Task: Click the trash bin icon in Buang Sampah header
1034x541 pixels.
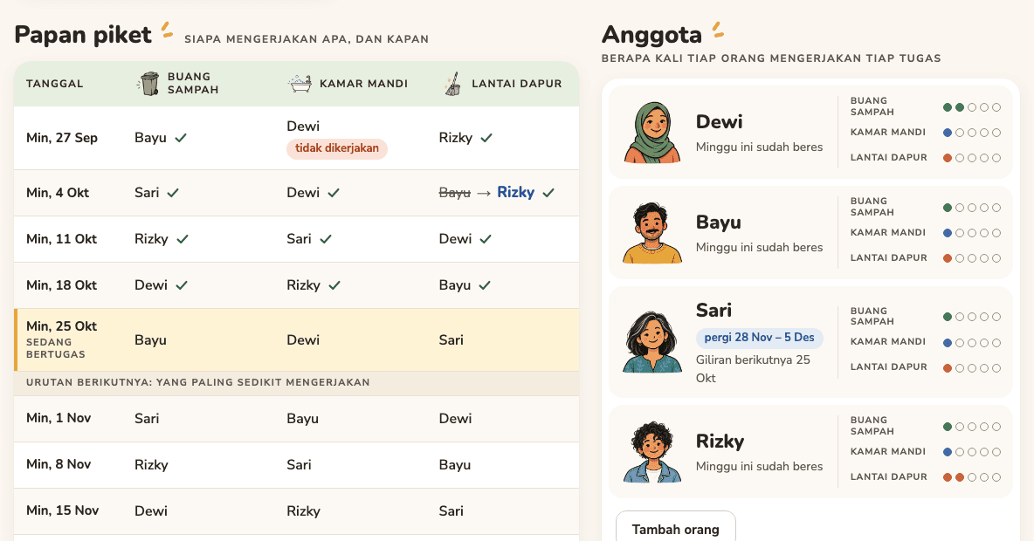Action: click(149, 84)
